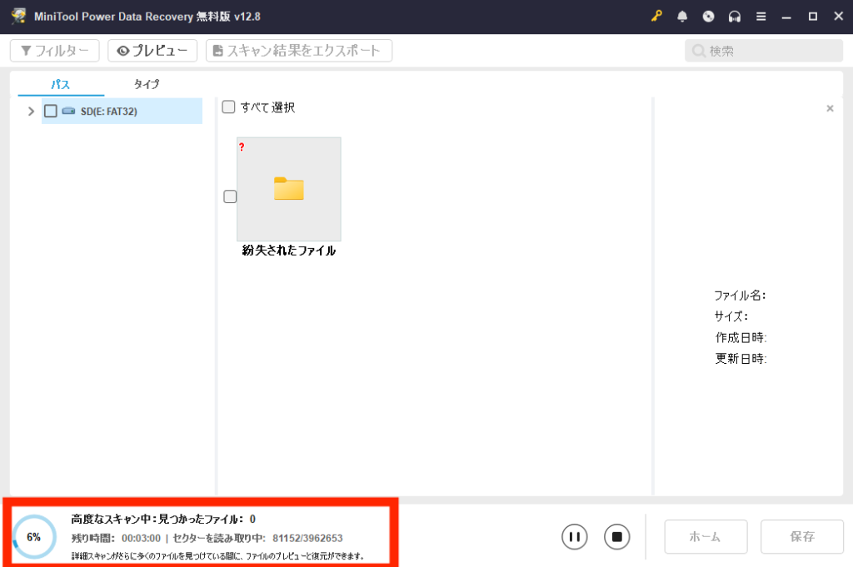This screenshot has width=853, height=567.
Task: Expand the SD(E: FAT32) tree node
Action: pos(31,111)
